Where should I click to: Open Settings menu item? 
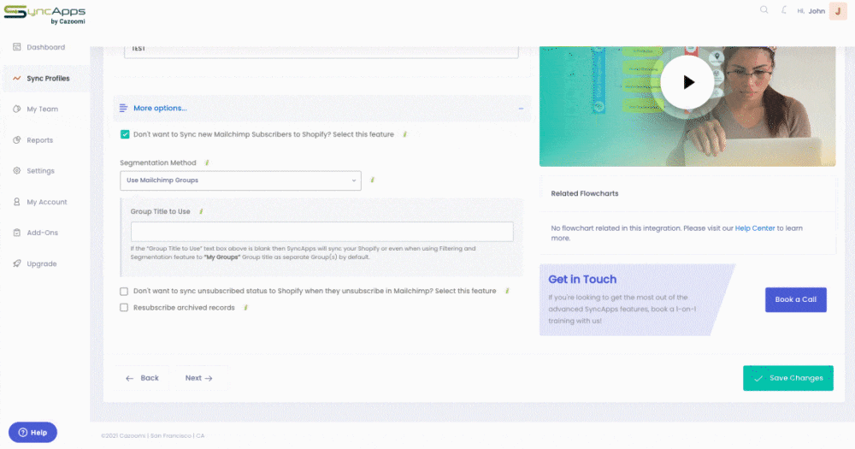40,171
